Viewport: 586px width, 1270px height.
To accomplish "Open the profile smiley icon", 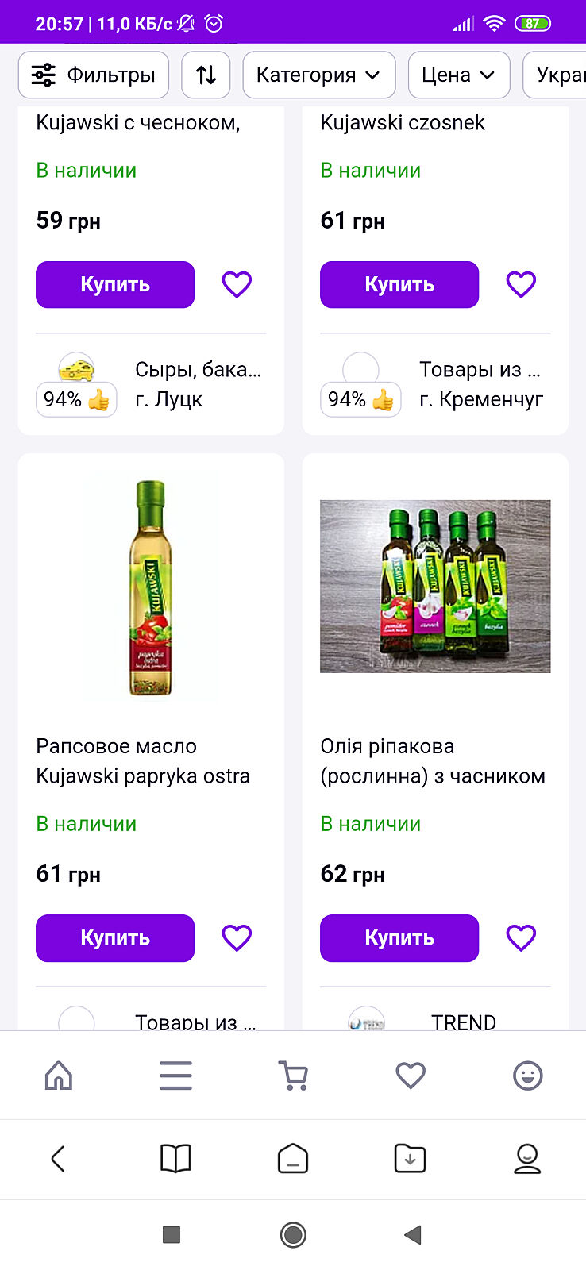I will [527, 1076].
